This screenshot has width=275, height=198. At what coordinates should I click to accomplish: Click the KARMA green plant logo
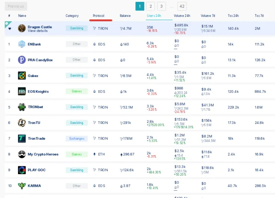22,186
